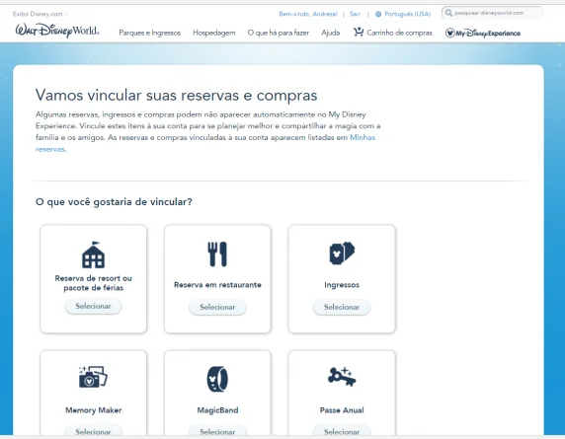565x439 pixels.
Task: Click the globe language icon
Action: point(378,14)
